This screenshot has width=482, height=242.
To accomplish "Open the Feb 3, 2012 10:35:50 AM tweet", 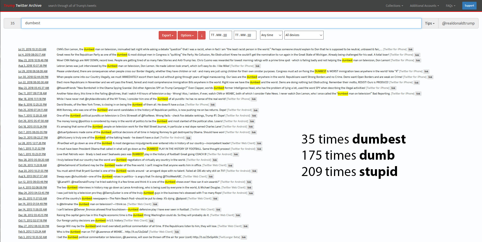I will point(32,237).
